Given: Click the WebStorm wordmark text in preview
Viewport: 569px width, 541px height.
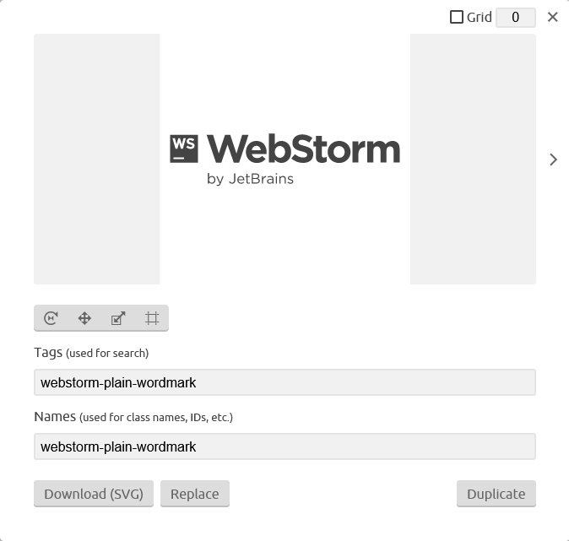Looking at the screenshot, I should pos(303,149).
